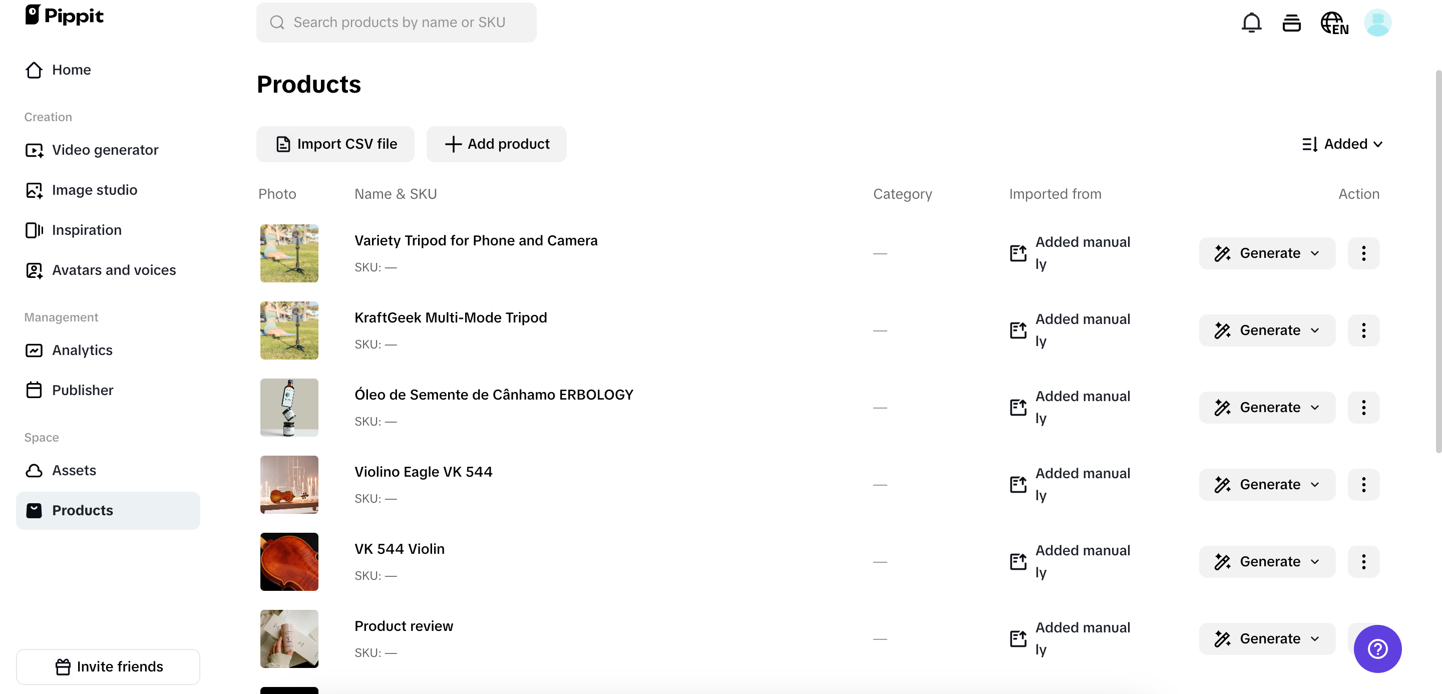Screen dimensions: 1442x694
Task: Open more options for Variety Tripod product
Action: [x=1363, y=253]
